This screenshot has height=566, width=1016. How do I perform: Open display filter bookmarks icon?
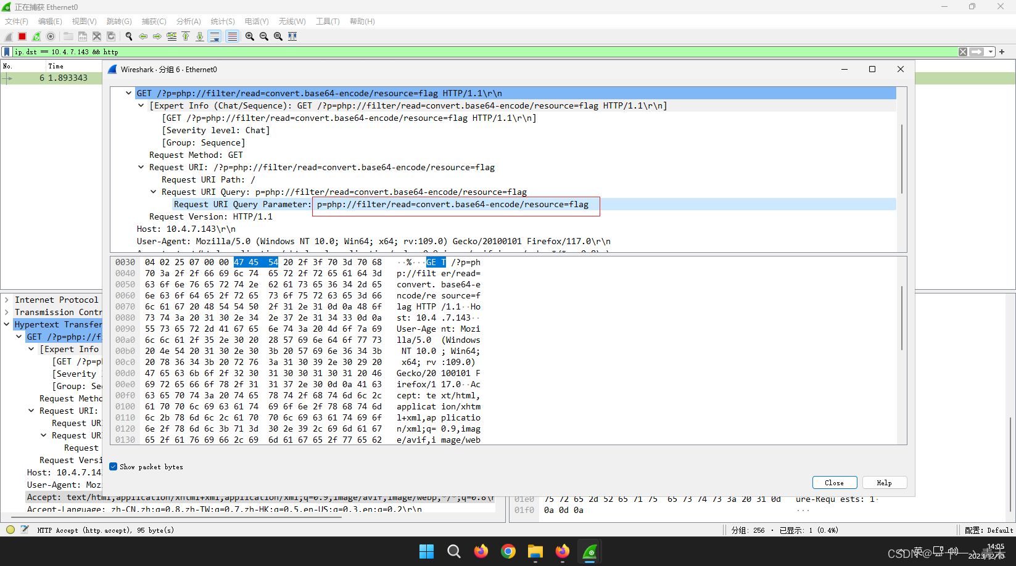(7, 52)
